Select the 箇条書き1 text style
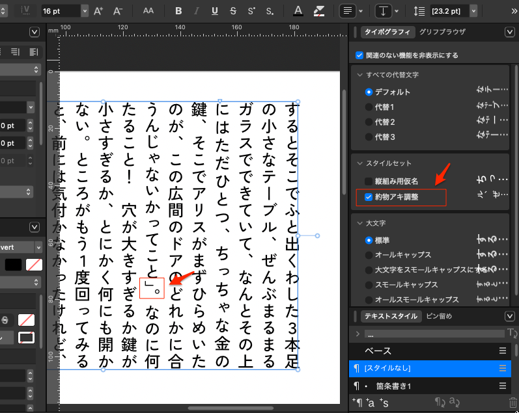 (395, 386)
